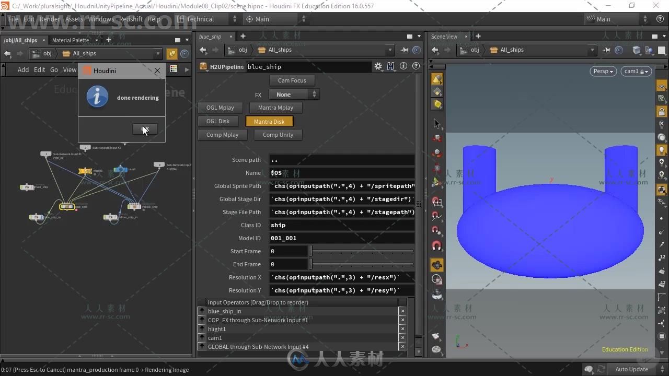The width and height of the screenshot is (669, 376).
Task: Click the help question mark icon
Action: click(x=416, y=66)
